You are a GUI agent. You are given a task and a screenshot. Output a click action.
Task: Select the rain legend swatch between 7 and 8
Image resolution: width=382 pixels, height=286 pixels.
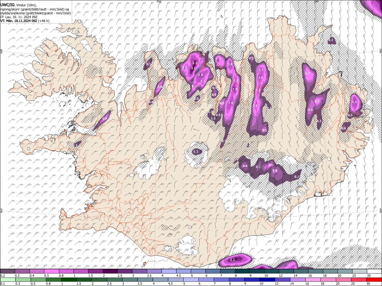click(x=221, y=279)
